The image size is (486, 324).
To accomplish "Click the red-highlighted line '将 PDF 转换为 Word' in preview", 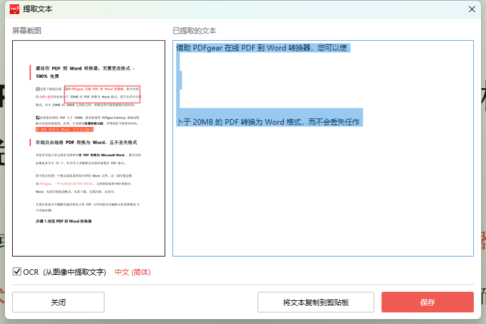I will (64, 129).
